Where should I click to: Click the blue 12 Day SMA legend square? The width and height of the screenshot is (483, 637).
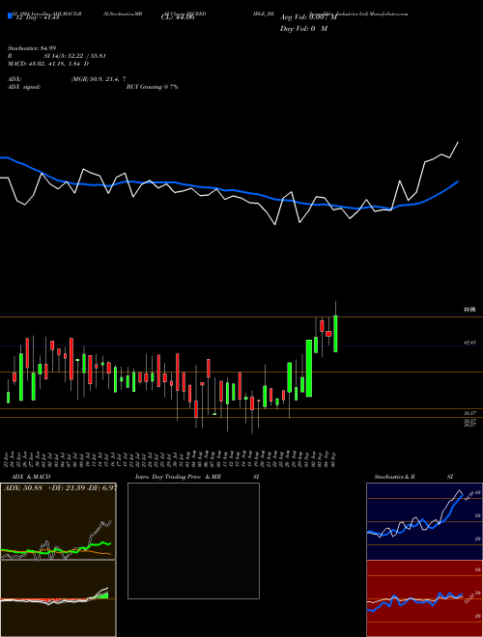click(x=11, y=16)
